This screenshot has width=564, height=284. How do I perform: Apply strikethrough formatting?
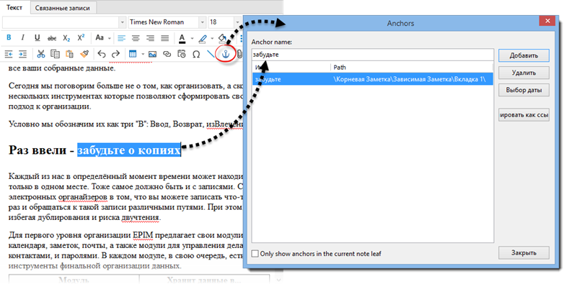point(52,37)
